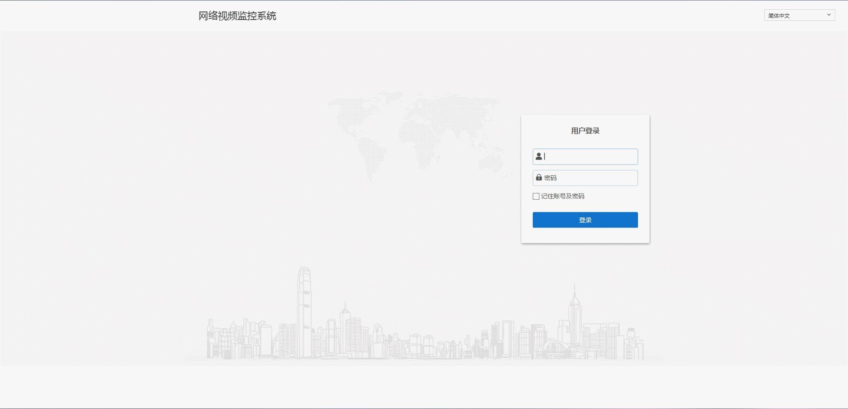
Task: Click the user/person icon in username field
Action: pyautogui.click(x=539, y=156)
